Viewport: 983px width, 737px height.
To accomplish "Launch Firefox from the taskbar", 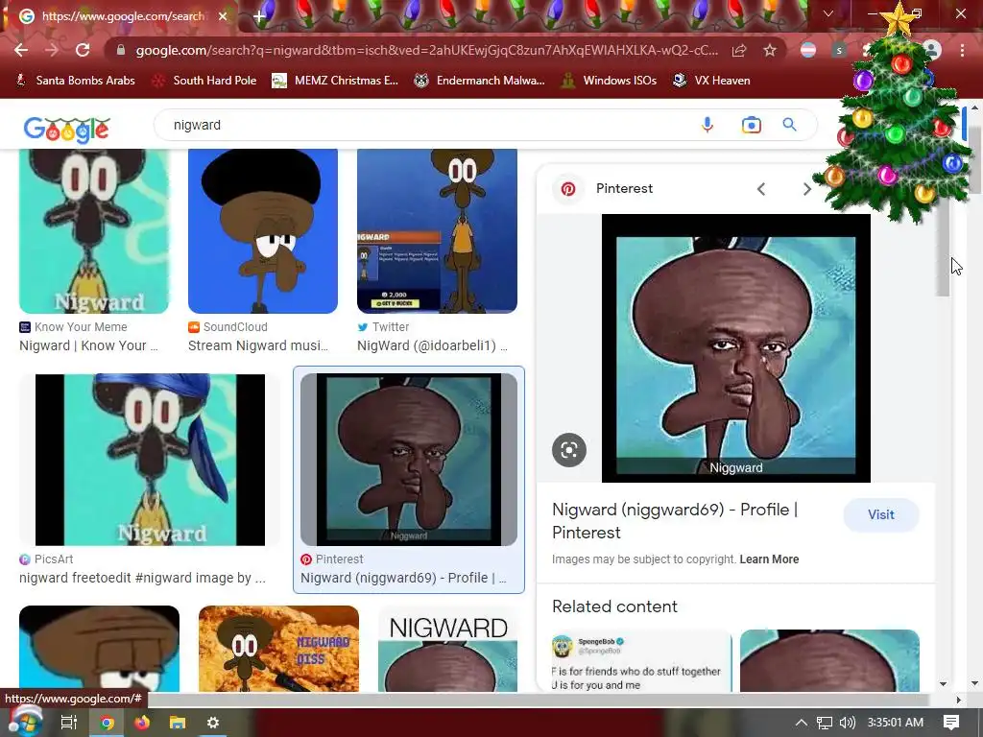I will [142, 723].
